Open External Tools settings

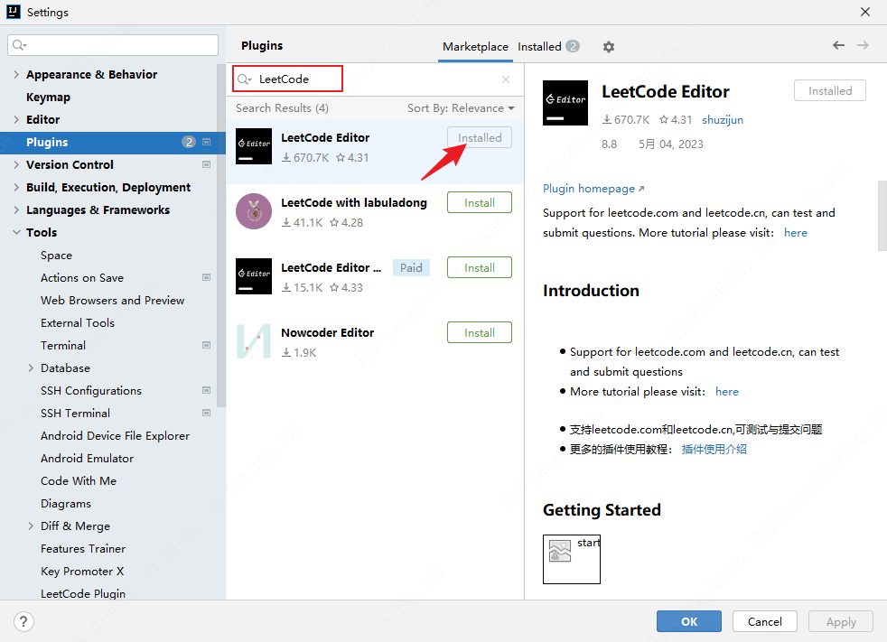tap(78, 323)
